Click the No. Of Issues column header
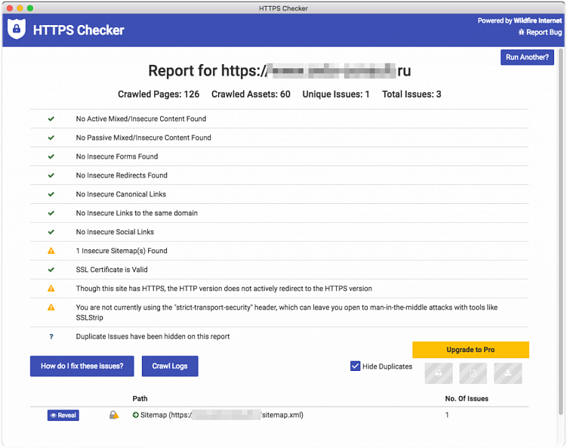567x448 pixels. pos(467,398)
